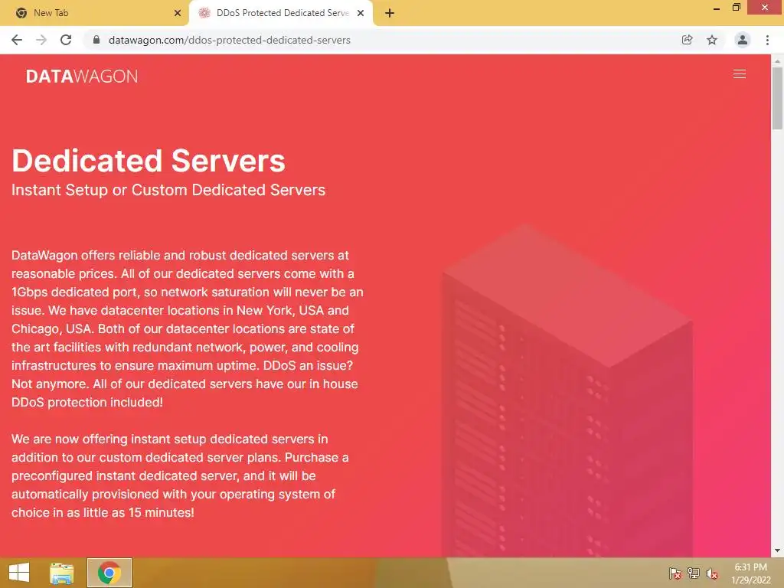Click the network tray icon
784x588 pixels.
click(x=694, y=573)
